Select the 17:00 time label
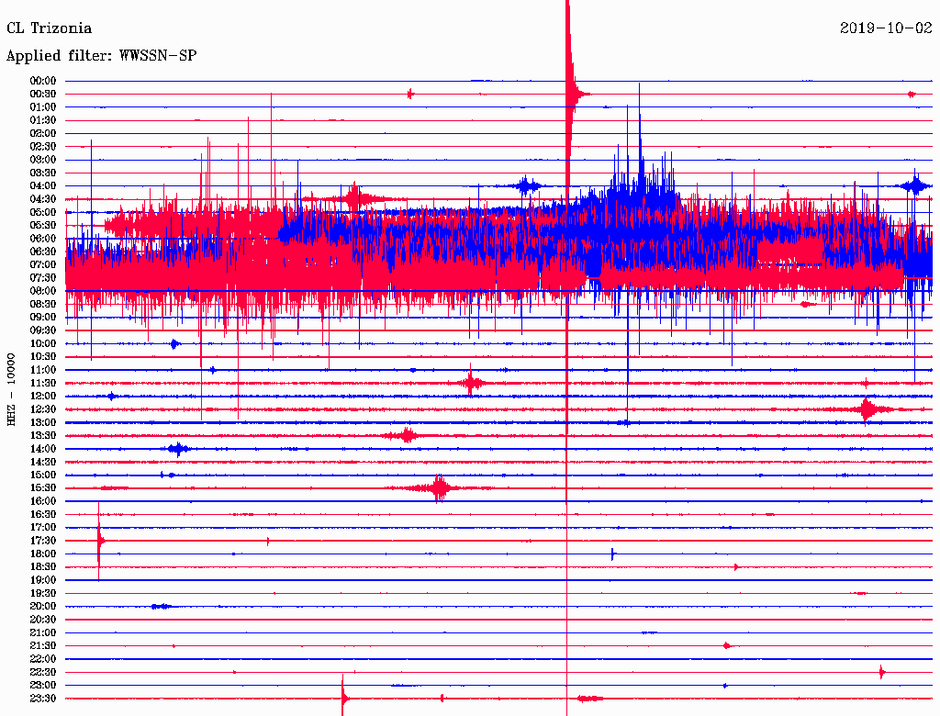The height and width of the screenshot is (716, 940). click(x=43, y=528)
